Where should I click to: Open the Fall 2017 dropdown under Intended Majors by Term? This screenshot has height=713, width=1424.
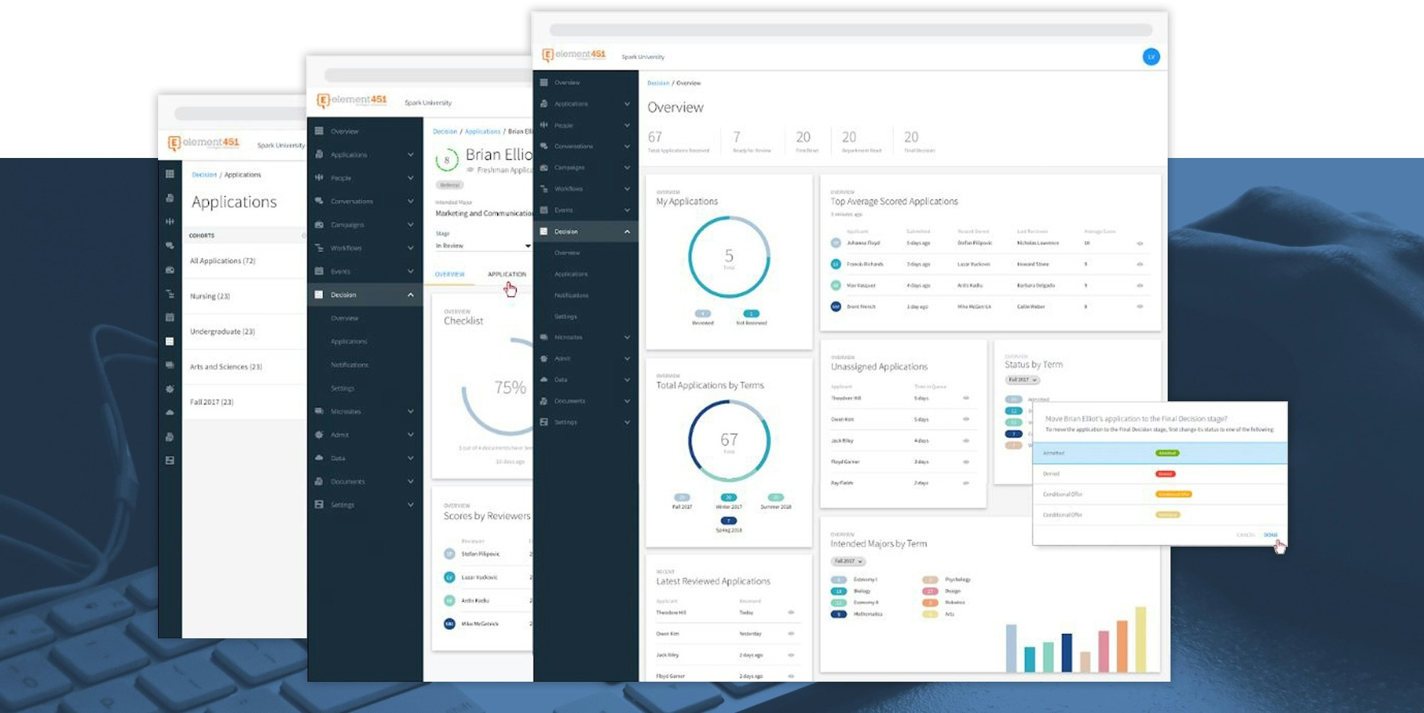tap(848, 561)
